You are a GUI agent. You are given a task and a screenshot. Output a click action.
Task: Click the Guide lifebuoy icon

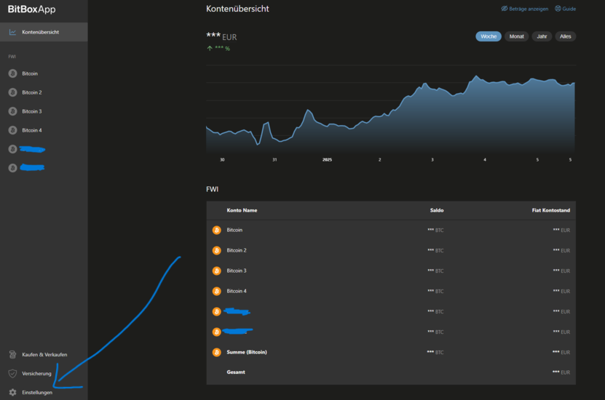[558, 9]
